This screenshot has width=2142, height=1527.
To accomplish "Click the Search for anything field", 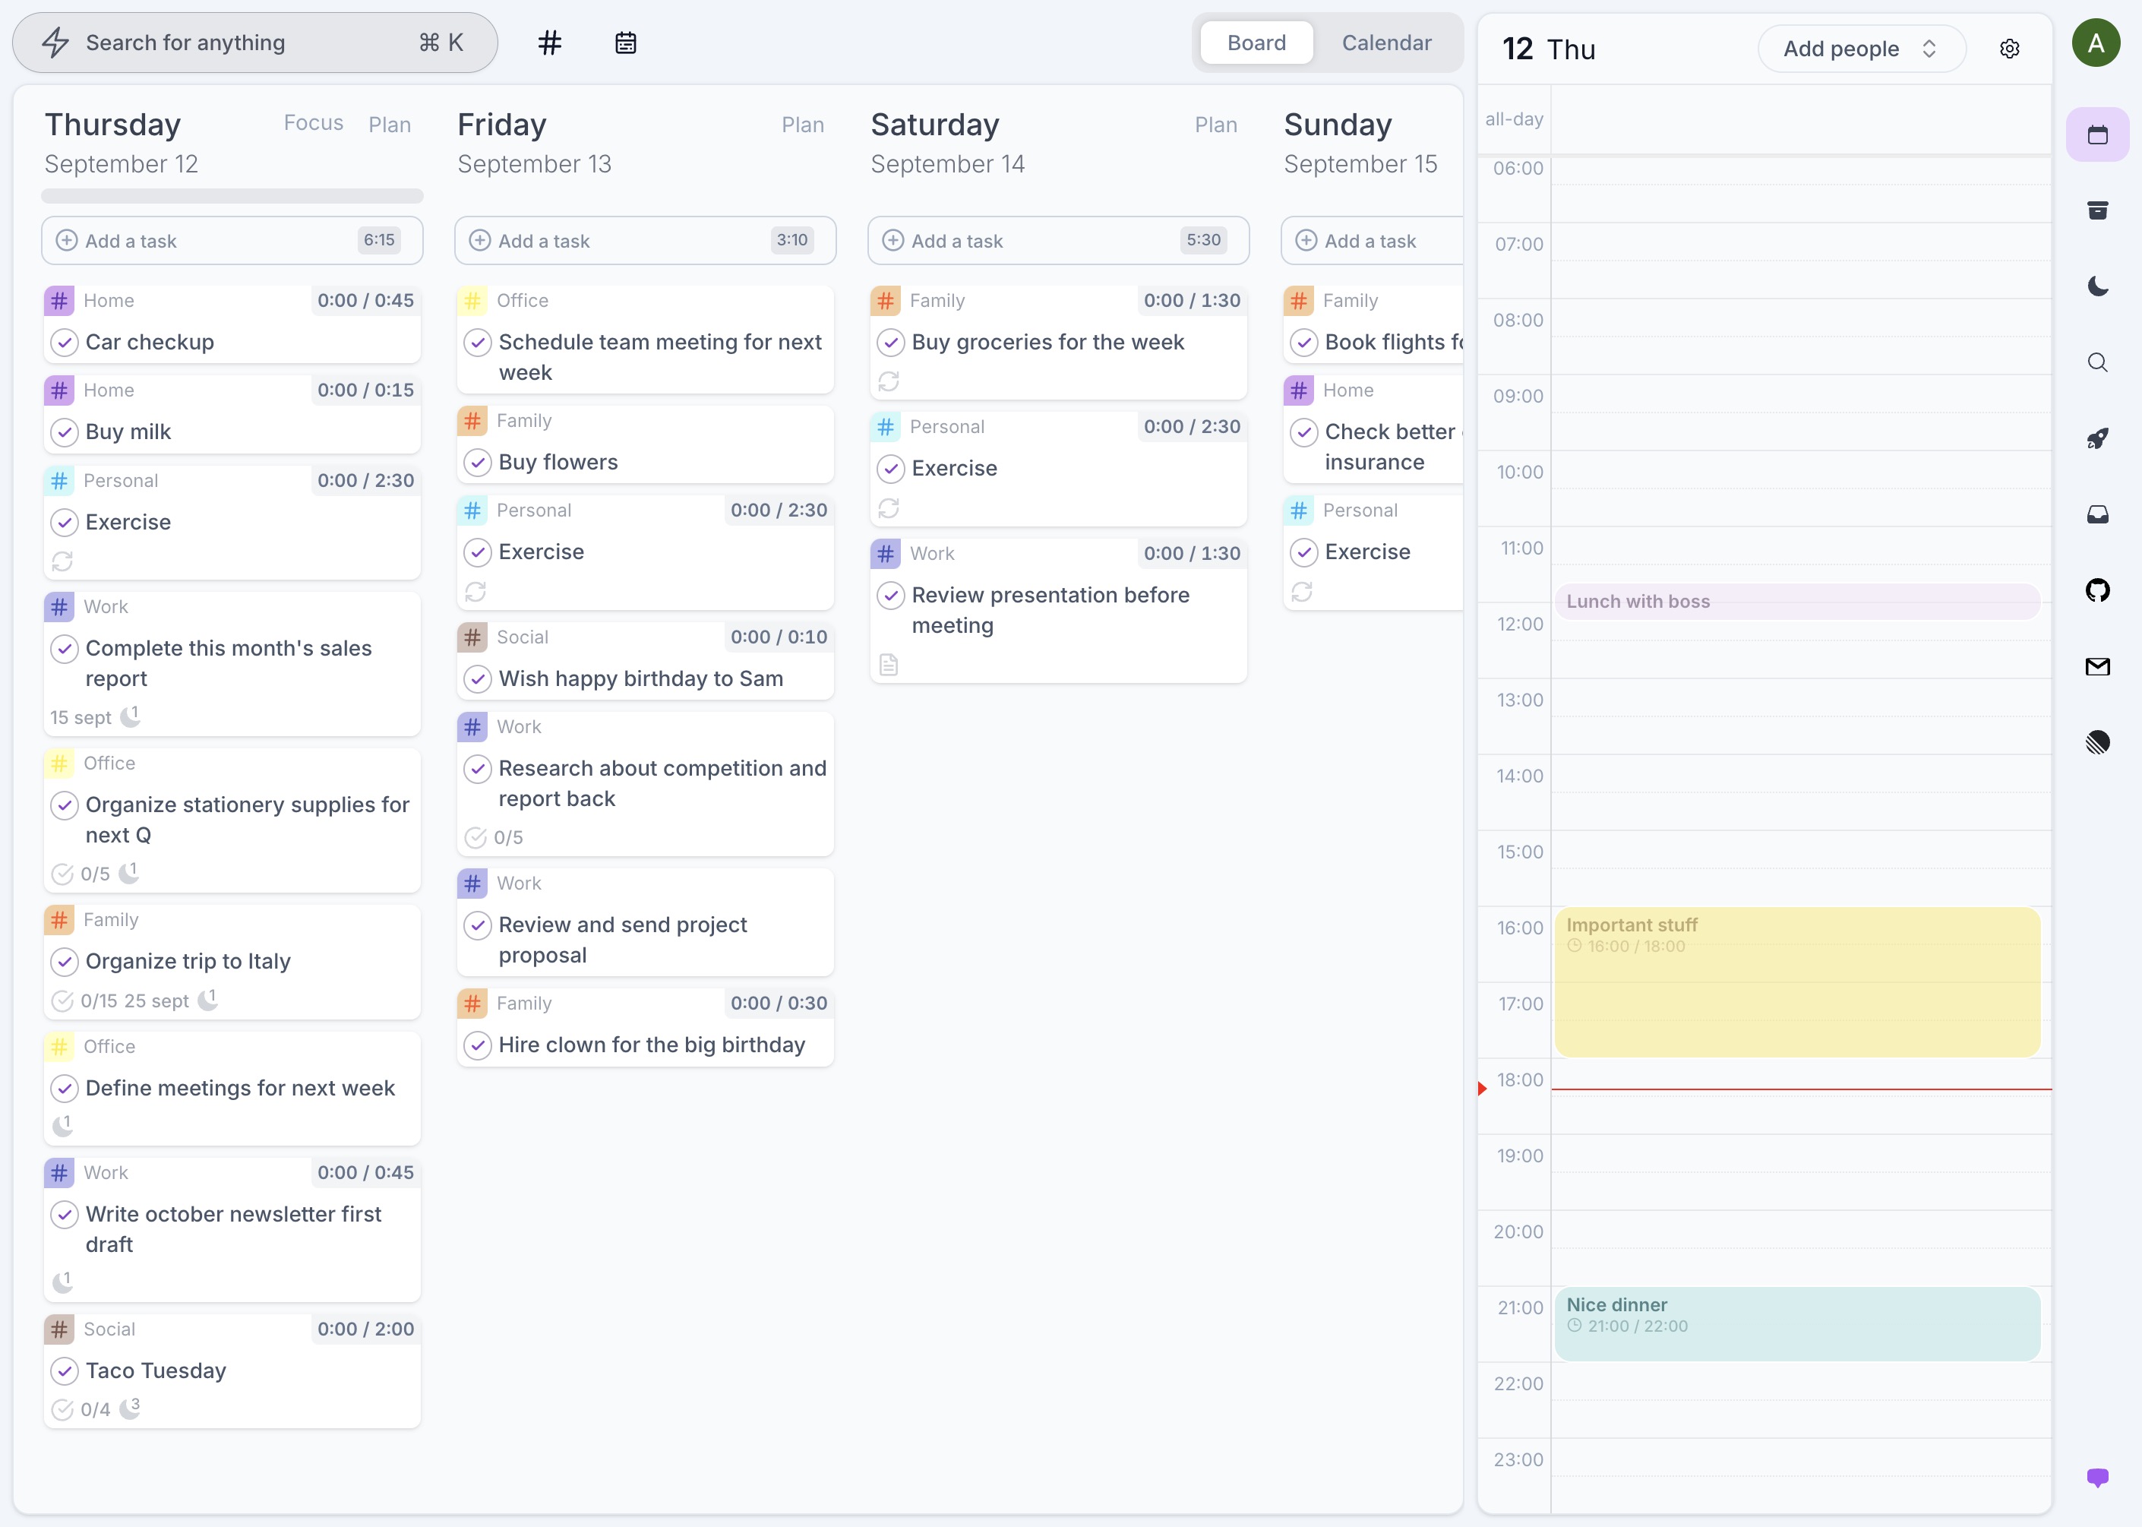I will (254, 43).
